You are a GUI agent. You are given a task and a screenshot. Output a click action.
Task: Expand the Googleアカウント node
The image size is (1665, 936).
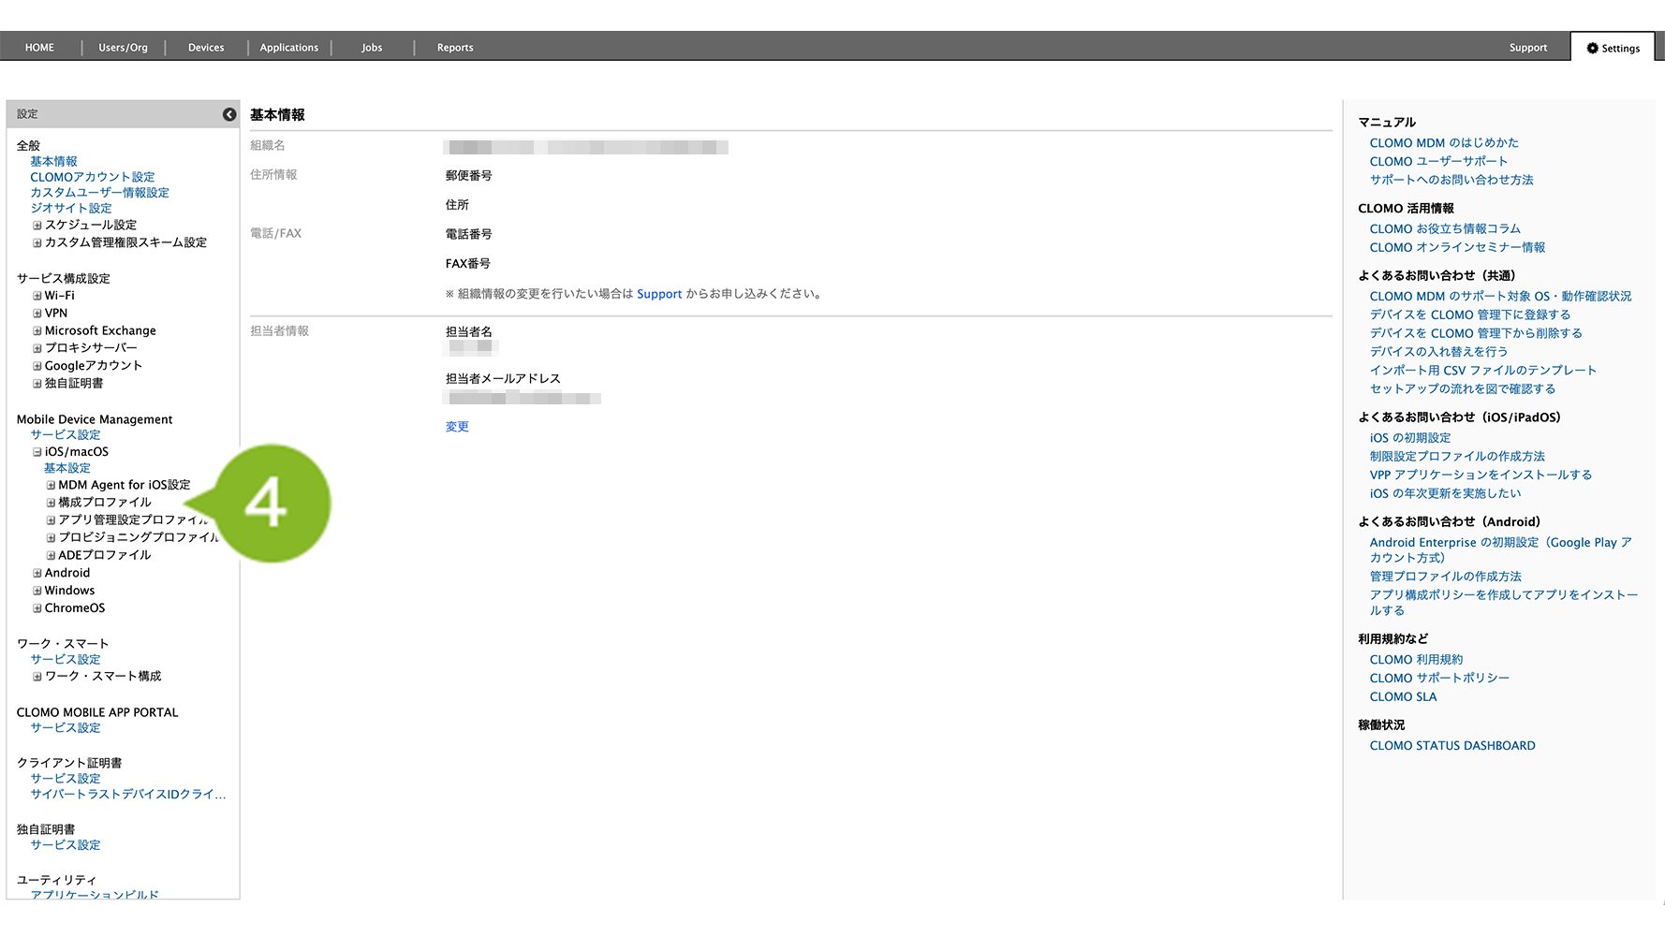37,366
